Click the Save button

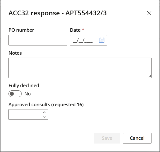107,138
